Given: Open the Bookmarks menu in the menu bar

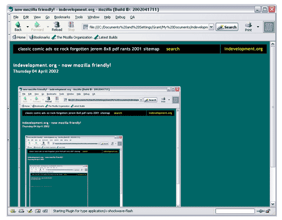Looking at the screenshot, I should pos(62,17).
